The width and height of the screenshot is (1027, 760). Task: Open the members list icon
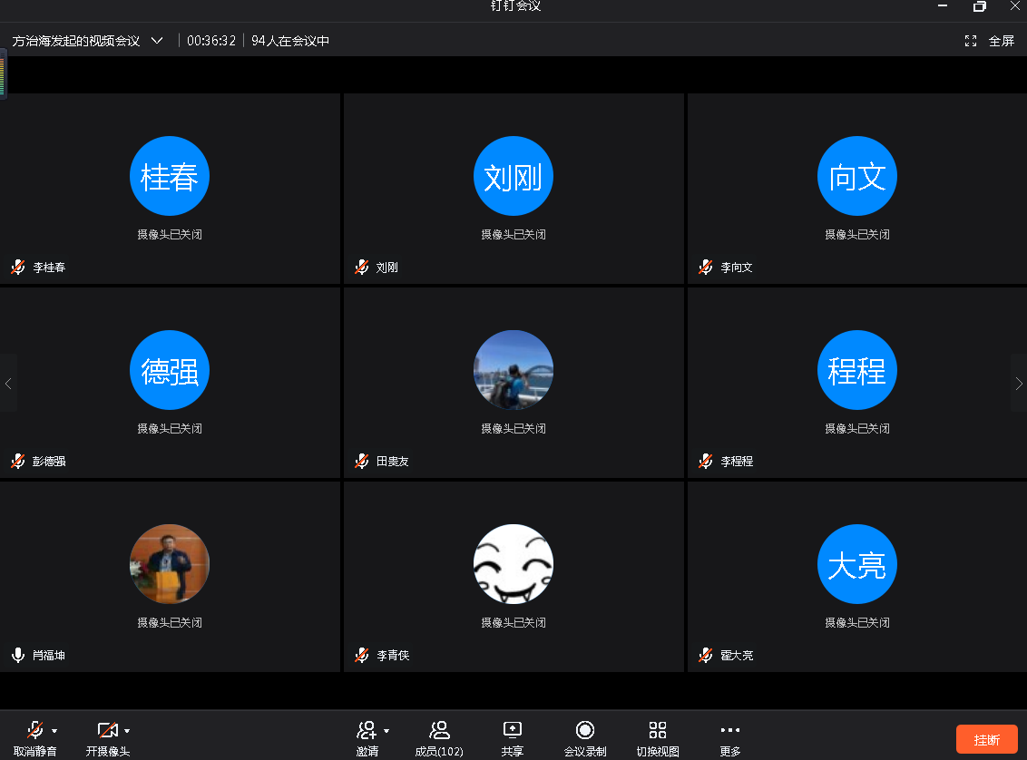point(439,730)
